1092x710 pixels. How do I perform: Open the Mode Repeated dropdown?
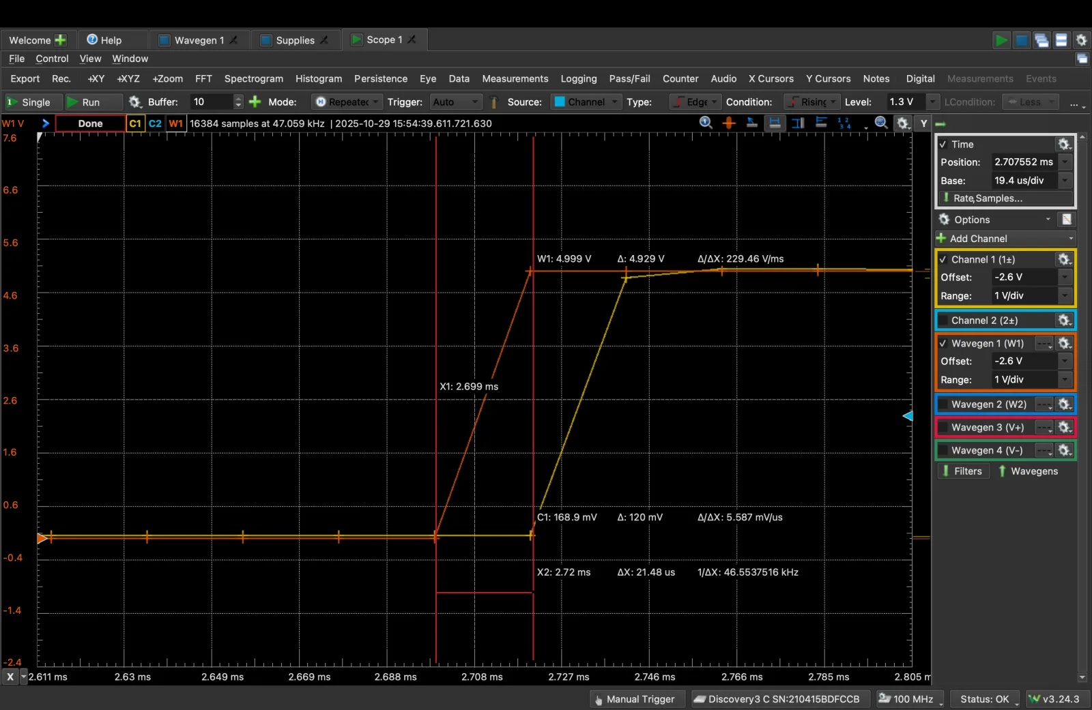pyautogui.click(x=347, y=102)
